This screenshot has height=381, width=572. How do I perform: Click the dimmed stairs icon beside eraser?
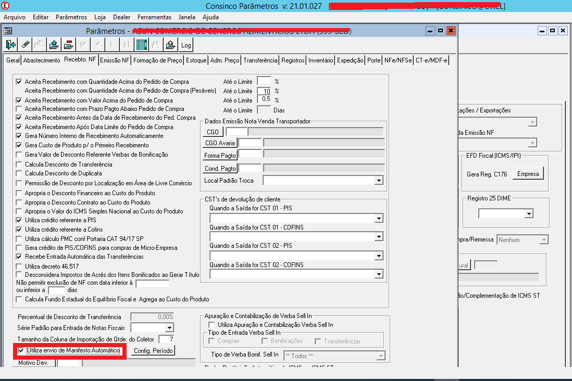[x=40, y=45]
